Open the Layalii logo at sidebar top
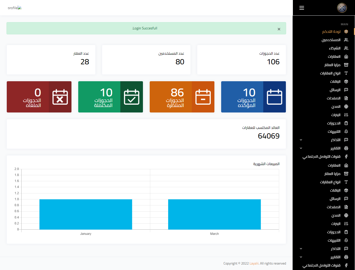The height and width of the screenshot is (270, 355). pyautogui.click(x=342, y=8)
